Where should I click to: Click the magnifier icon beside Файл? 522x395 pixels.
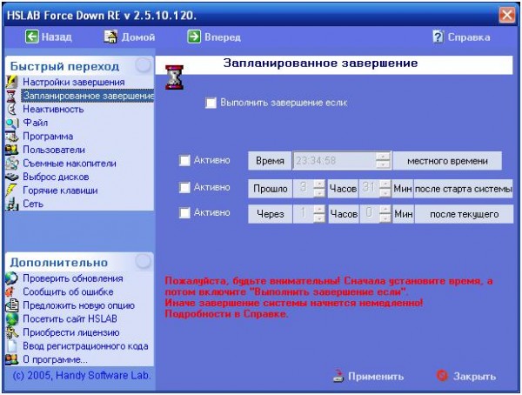tap(11, 123)
